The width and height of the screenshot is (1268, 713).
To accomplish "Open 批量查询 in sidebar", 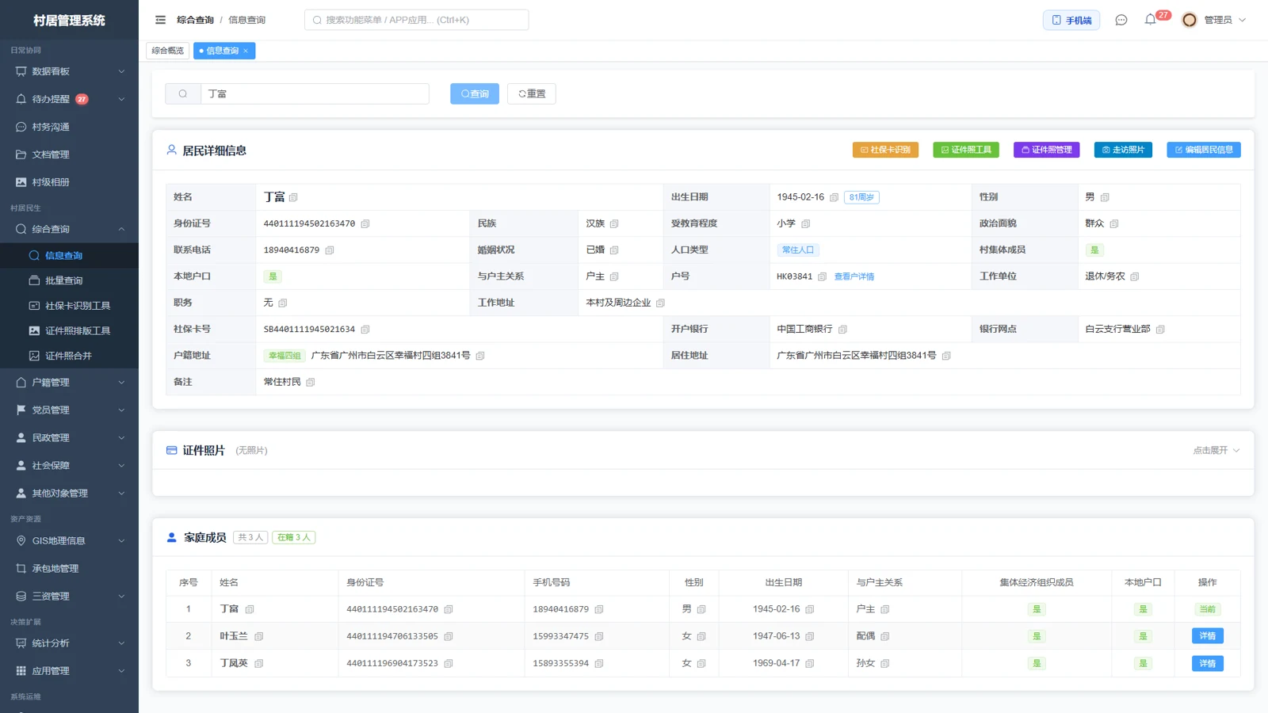I will click(69, 280).
